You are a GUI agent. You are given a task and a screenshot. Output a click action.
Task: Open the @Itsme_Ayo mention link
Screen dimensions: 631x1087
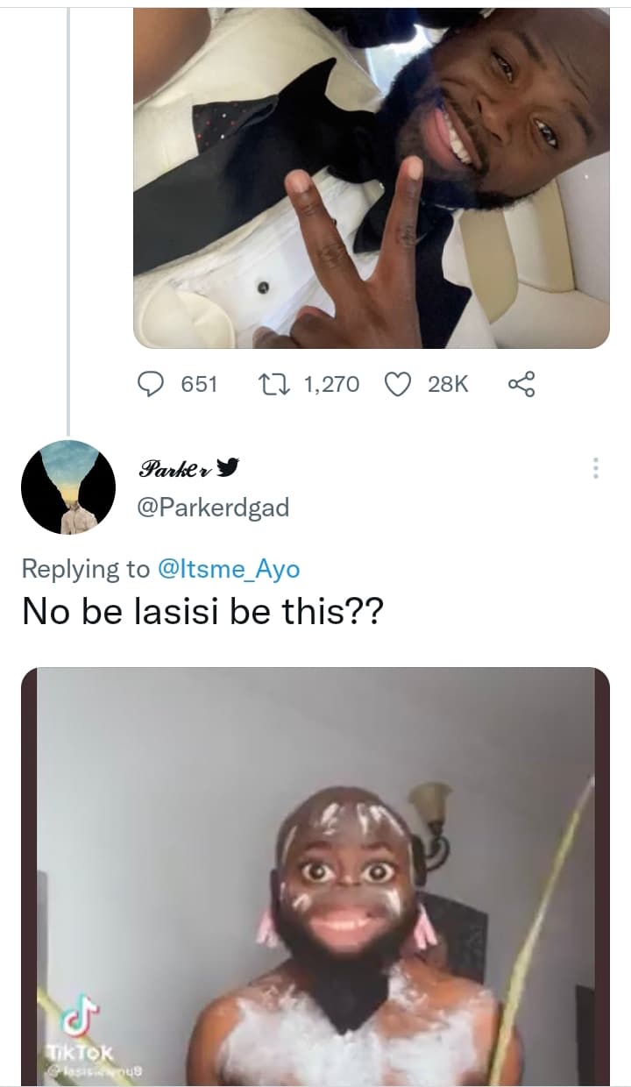click(x=228, y=569)
